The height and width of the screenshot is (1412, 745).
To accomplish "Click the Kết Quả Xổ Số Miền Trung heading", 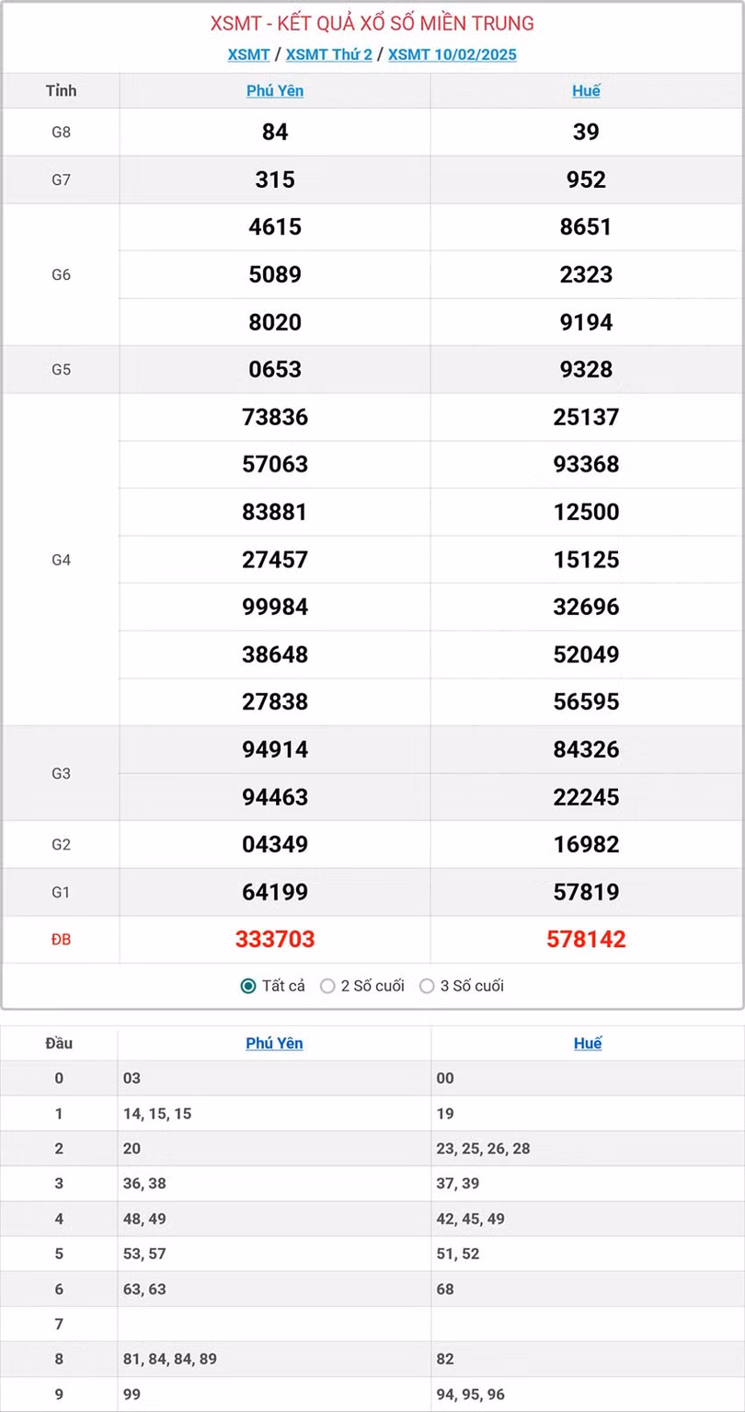I will click(x=372, y=23).
